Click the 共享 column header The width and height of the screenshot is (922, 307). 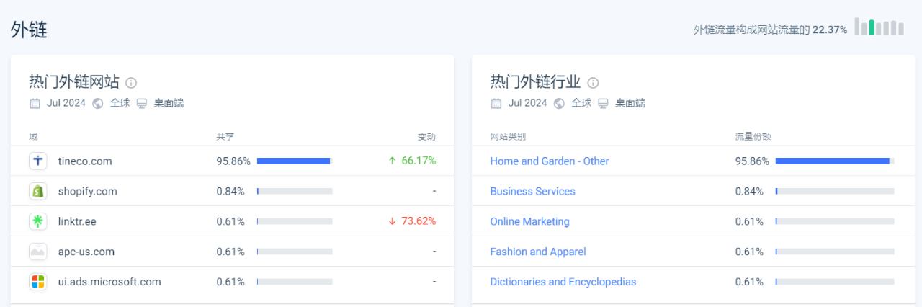(225, 136)
